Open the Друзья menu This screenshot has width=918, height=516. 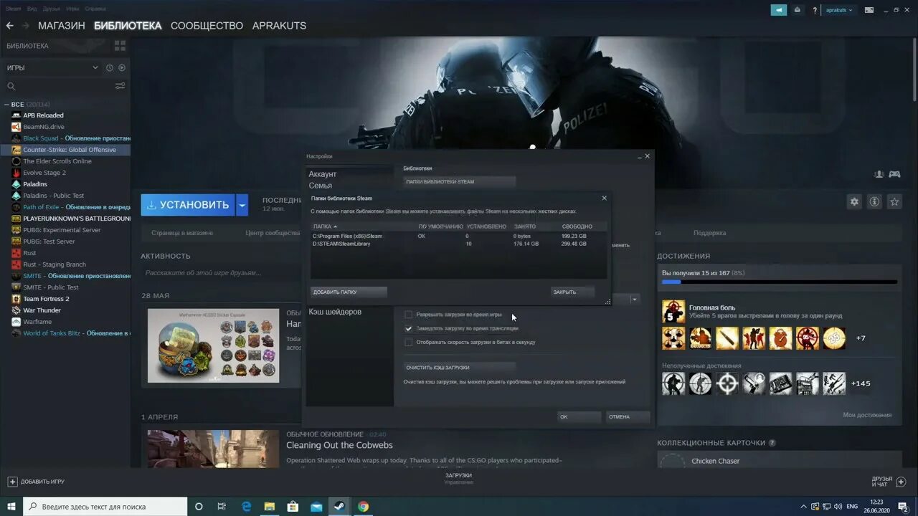tap(52, 9)
